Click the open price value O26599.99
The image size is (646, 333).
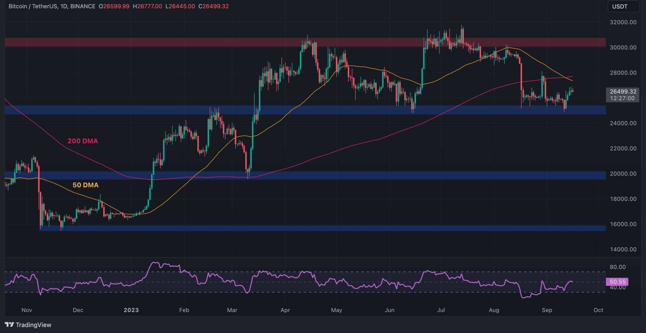tap(114, 6)
